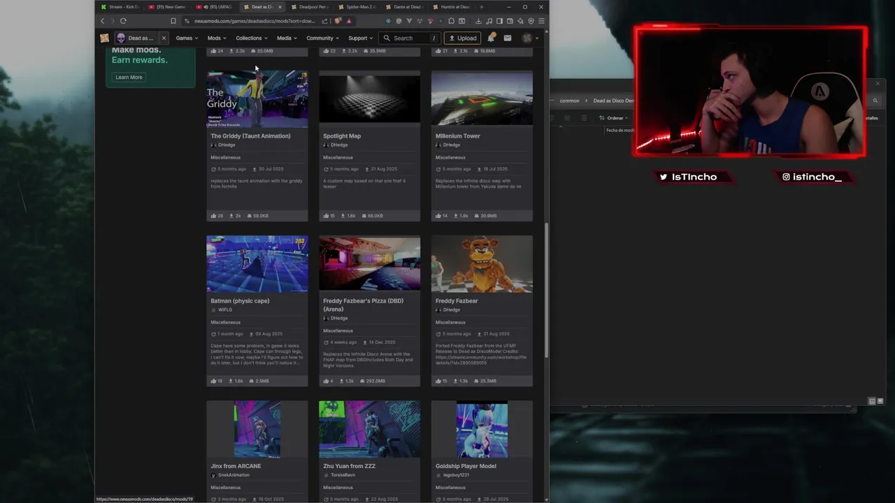Open the Games dropdown menu
The height and width of the screenshot is (503, 895).
(187, 38)
